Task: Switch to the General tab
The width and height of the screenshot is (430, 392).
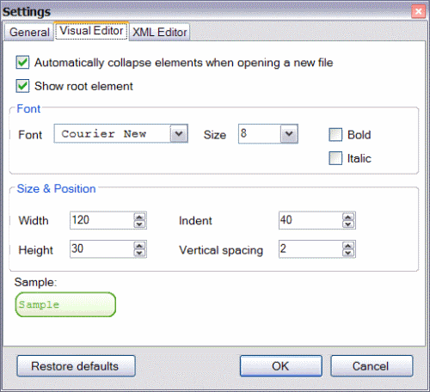Action: coord(29,32)
